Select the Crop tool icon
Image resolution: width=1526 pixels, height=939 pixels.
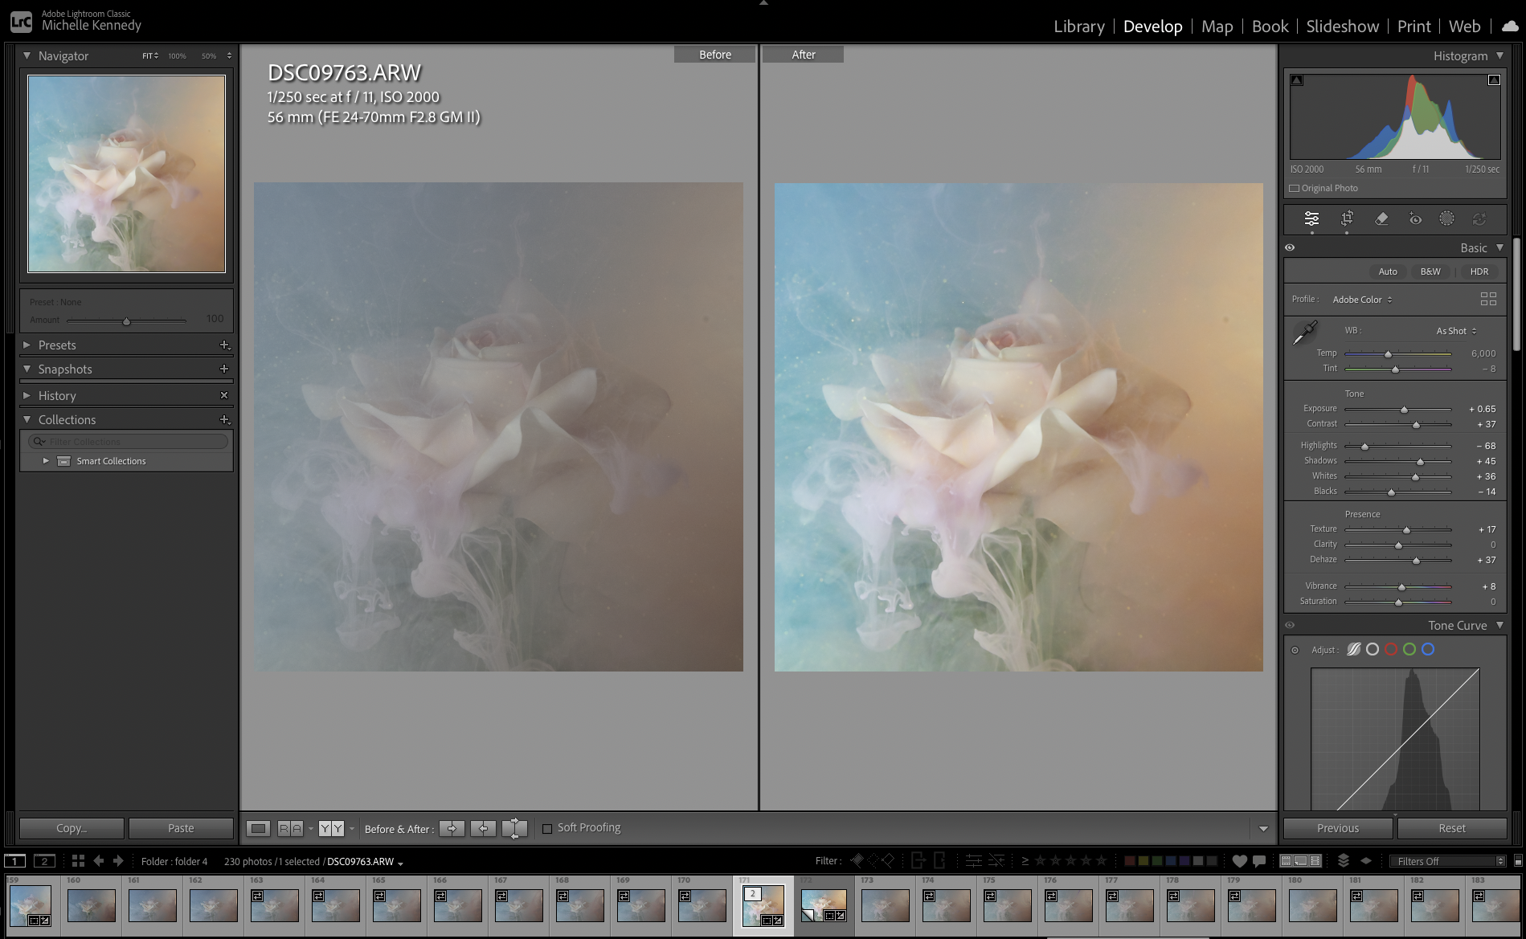pyautogui.click(x=1347, y=218)
